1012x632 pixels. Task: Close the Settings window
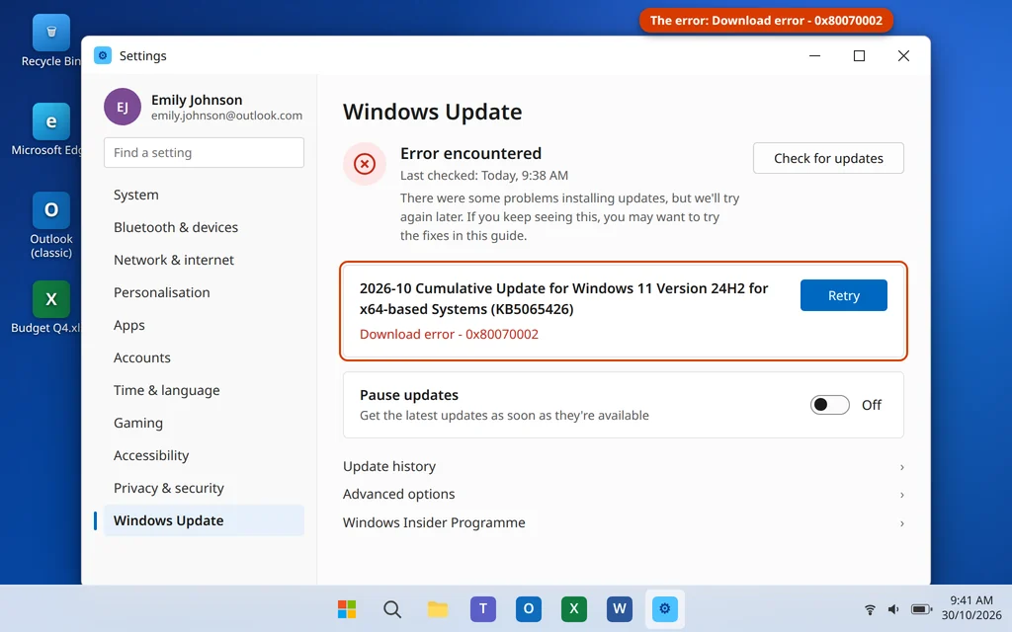click(x=903, y=56)
